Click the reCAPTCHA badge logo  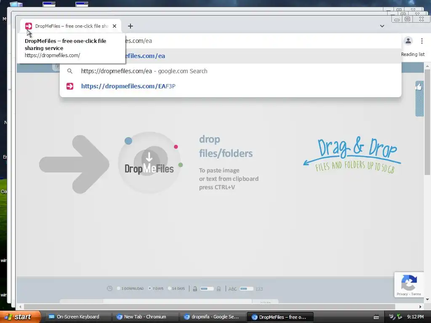click(x=409, y=282)
